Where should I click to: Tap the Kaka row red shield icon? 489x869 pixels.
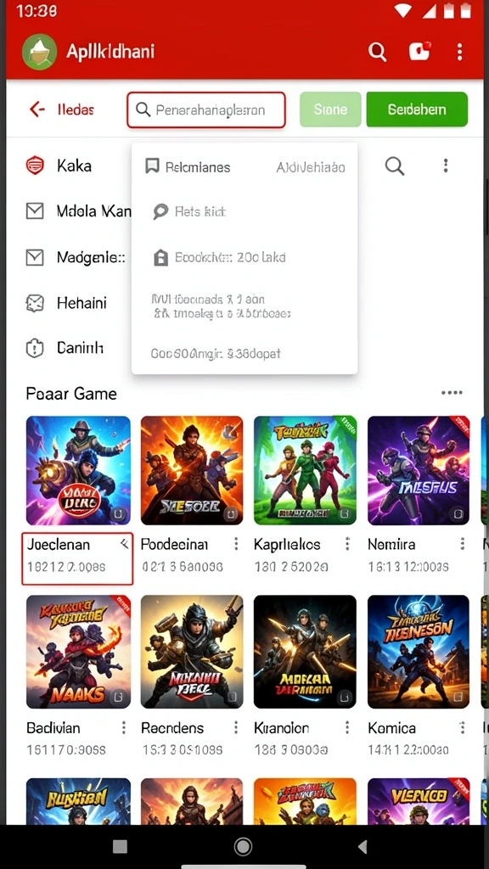[x=35, y=165]
